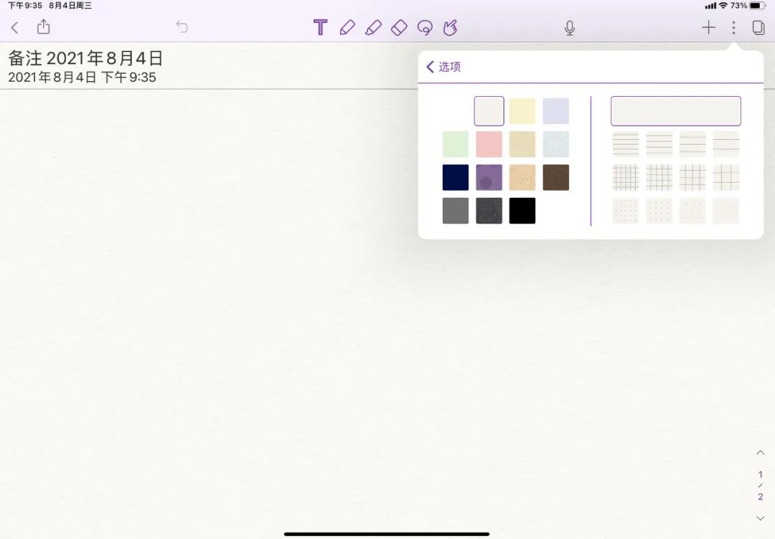Image resolution: width=775 pixels, height=539 pixels.
Task: Select the Pen tool
Action: pos(347,28)
